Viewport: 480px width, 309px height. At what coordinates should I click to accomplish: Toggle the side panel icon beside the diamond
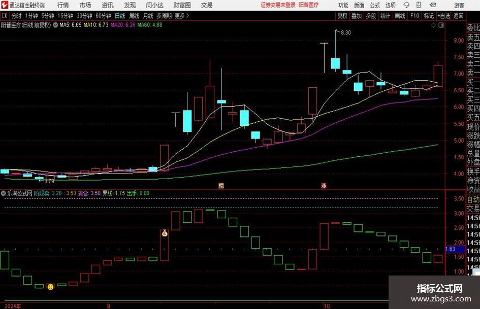pos(441,25)
